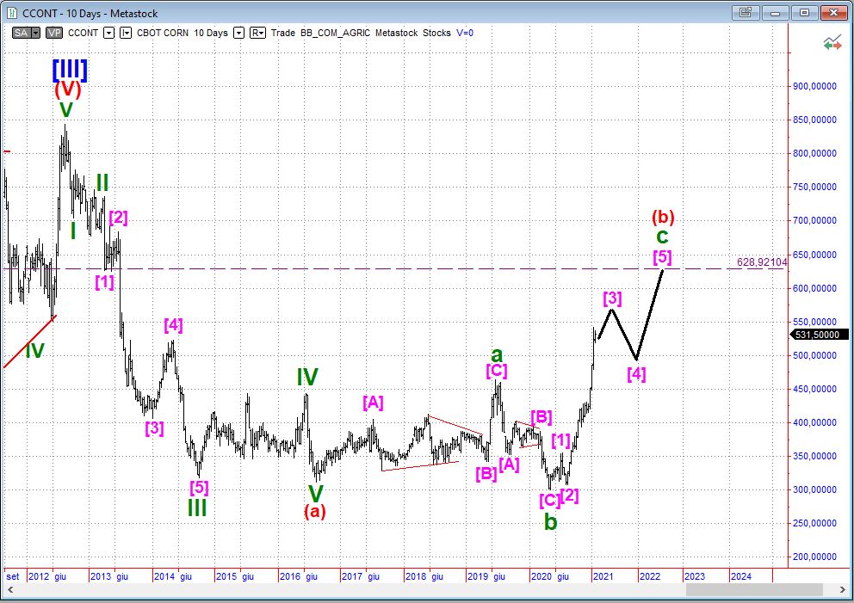Click the 2024 label on date axis

740,576
